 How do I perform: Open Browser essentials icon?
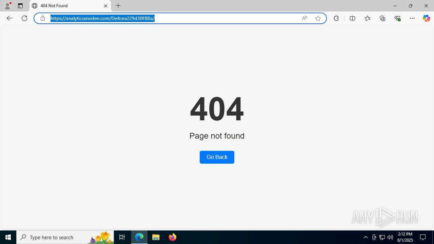pyautogui.click(x=398, y=18)
